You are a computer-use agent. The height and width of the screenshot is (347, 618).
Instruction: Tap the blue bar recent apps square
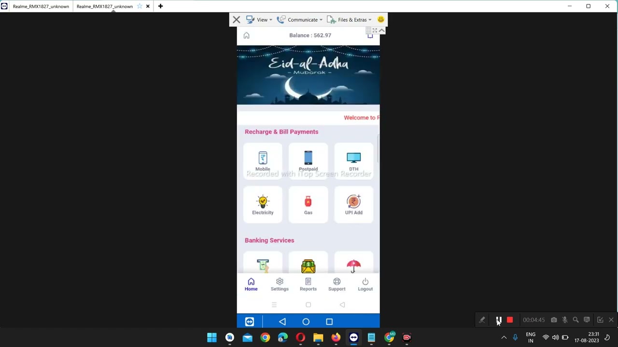(329, 321)
